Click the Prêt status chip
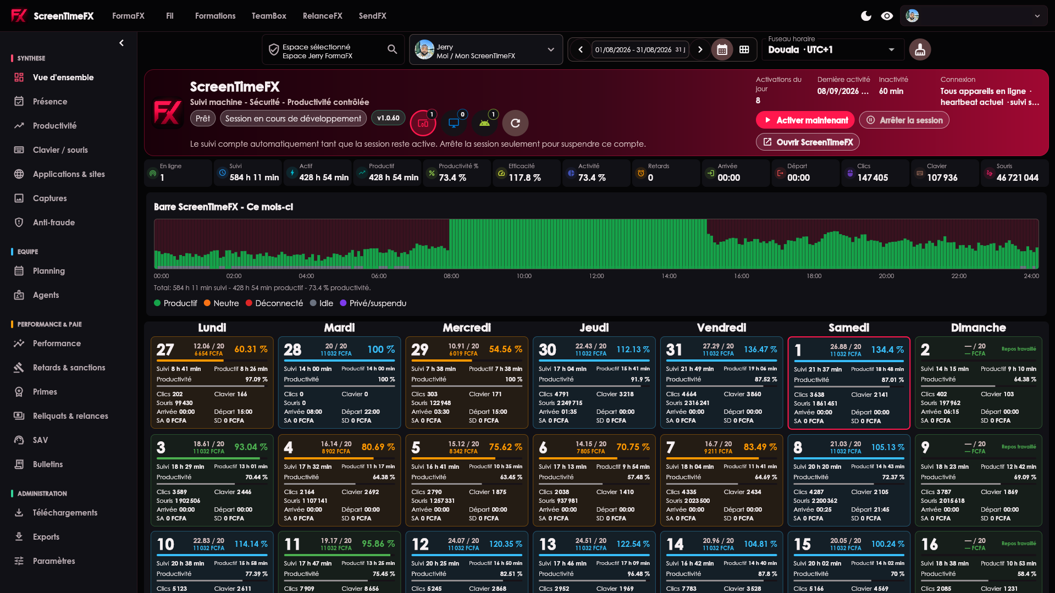 [x=203, y=118]
